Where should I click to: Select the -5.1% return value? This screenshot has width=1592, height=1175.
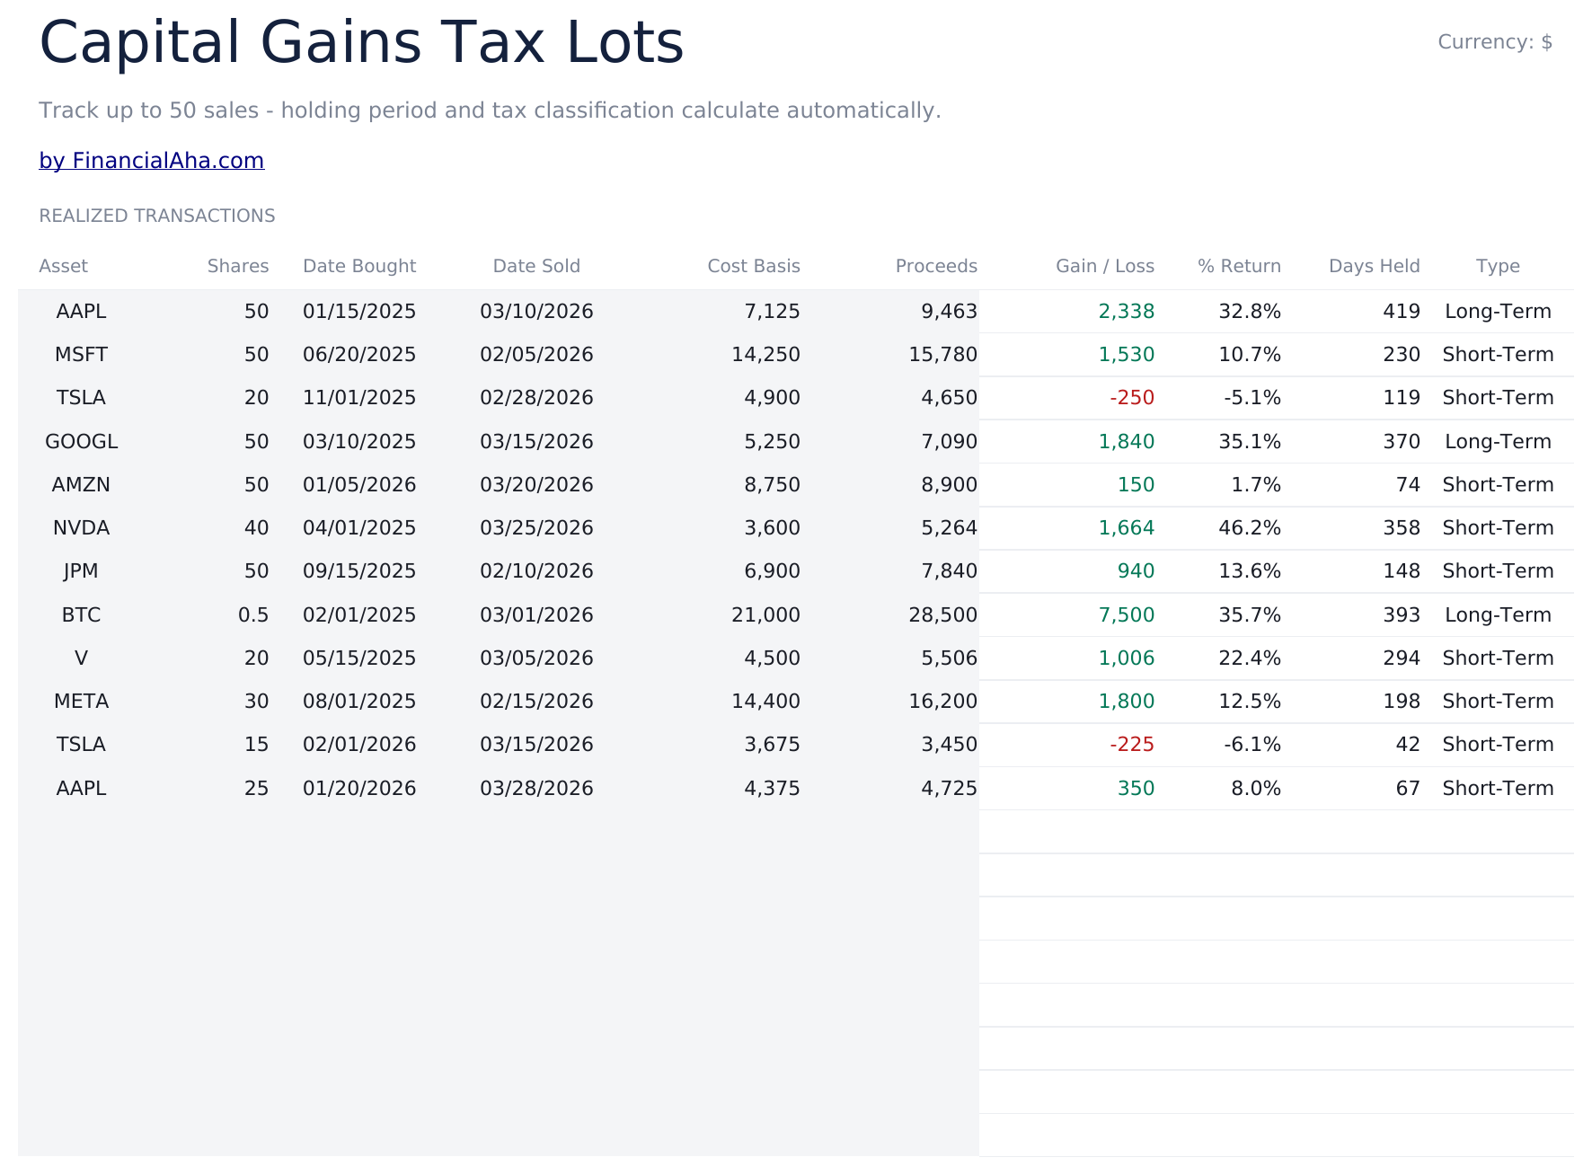tap(1252, 398)
